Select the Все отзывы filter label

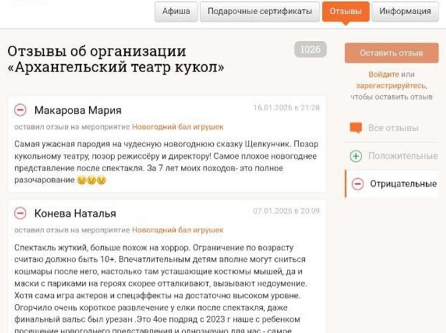coord(393,128)
